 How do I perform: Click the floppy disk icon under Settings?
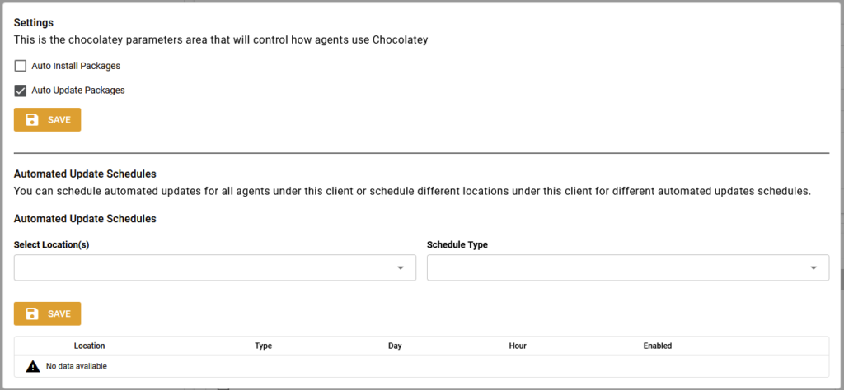(x=32, y=120)
